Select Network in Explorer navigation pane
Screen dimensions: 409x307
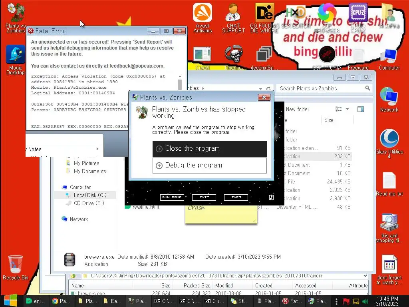point(79,219)
